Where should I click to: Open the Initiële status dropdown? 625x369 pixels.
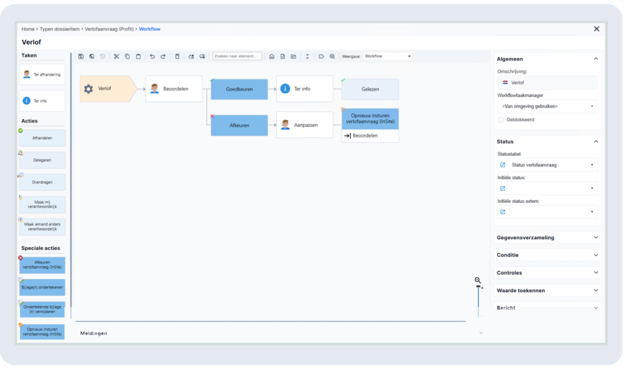547,188
